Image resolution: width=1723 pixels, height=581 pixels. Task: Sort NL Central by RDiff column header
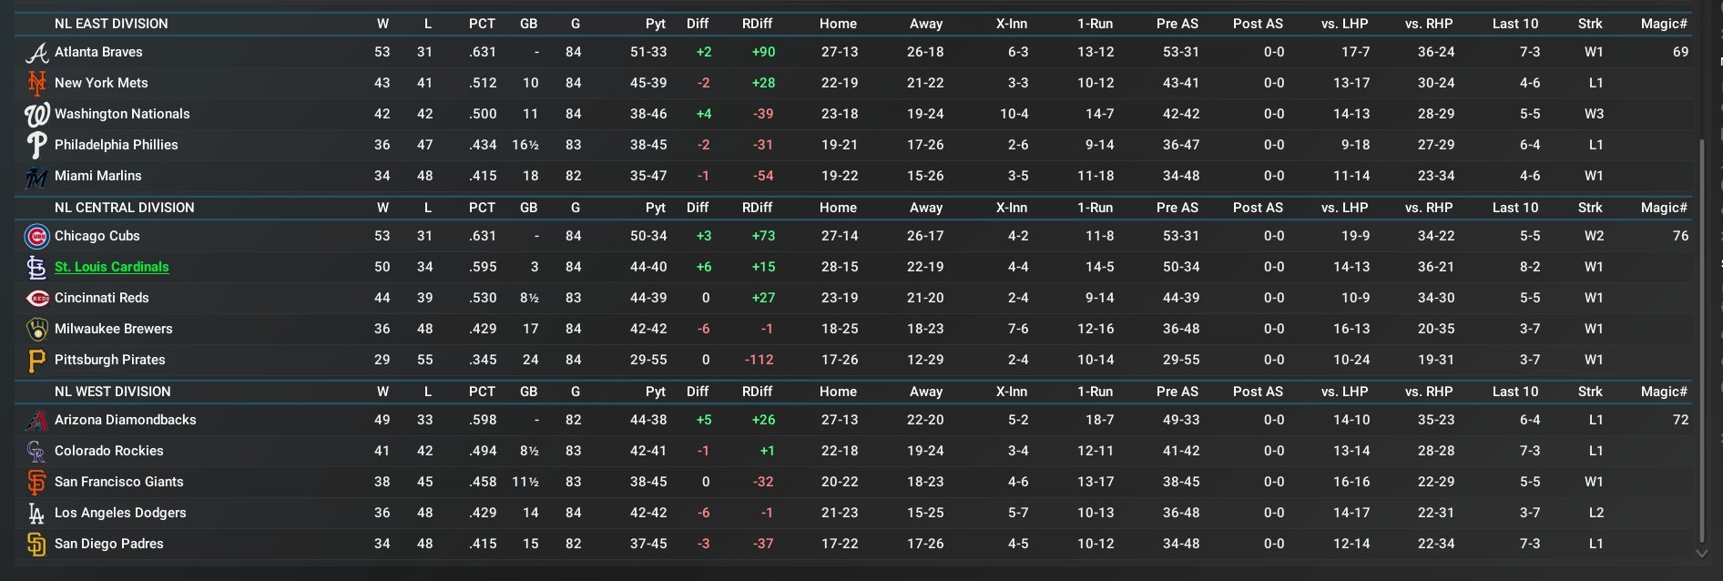tap(757, 208)
